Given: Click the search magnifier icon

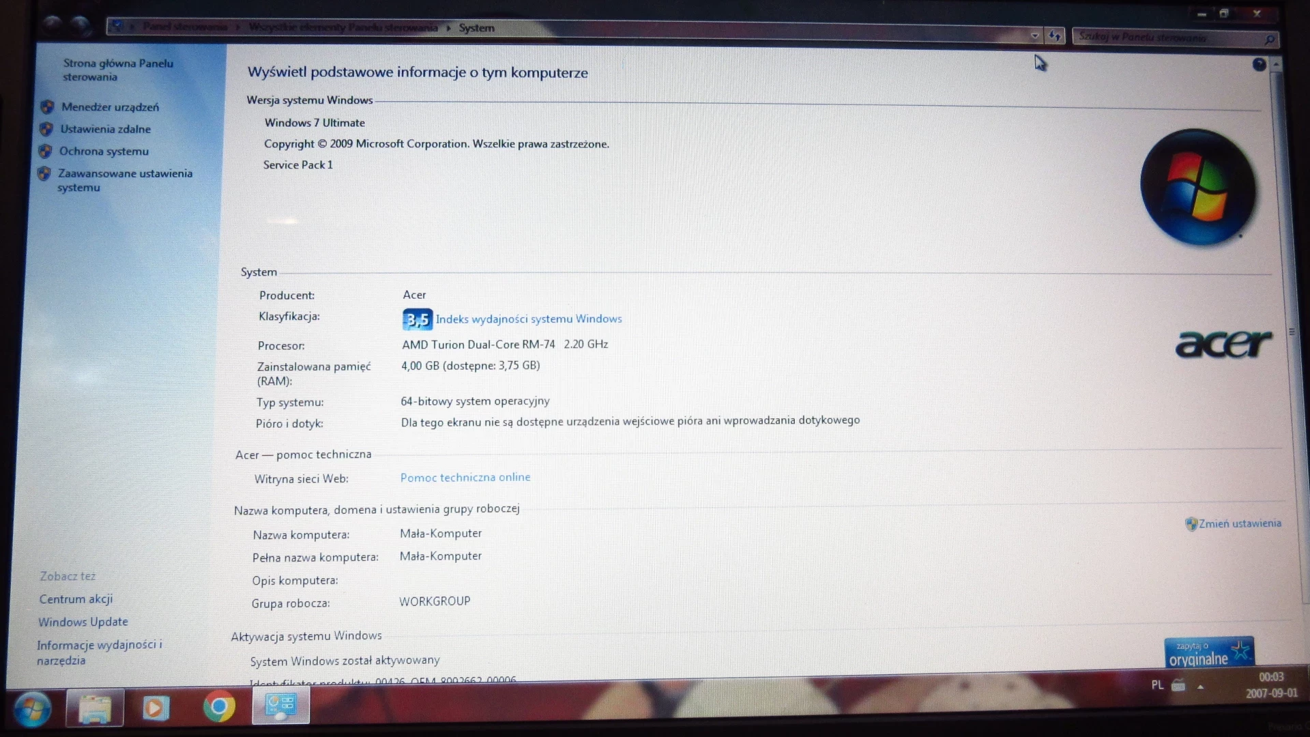Looking at the screenshot, I should pyautogui.click(x=1270, y=40).
